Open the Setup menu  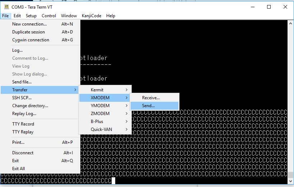(x=31, y=16)
